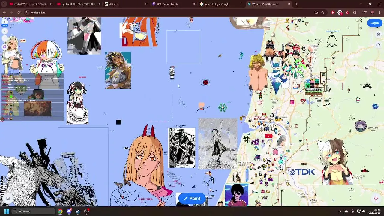
Task: Open the map explore search icon
Action: (x=378, y=34)
